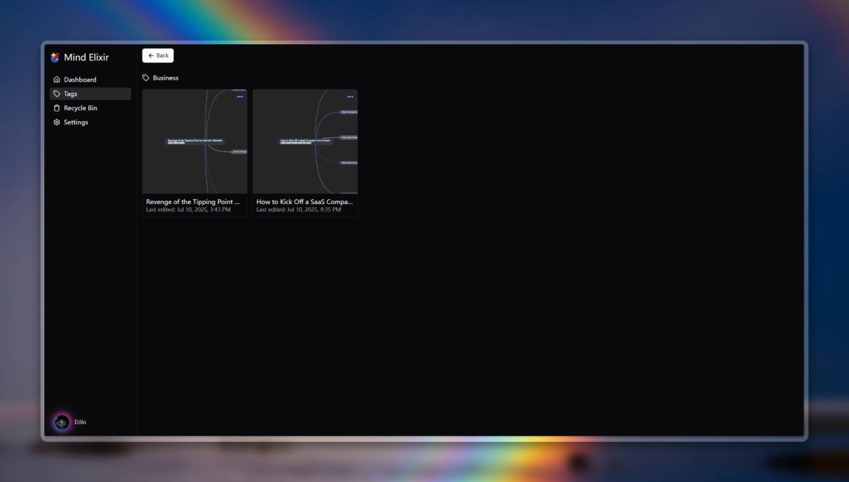Click the Mind Elixir logo icon

(55, 57)
